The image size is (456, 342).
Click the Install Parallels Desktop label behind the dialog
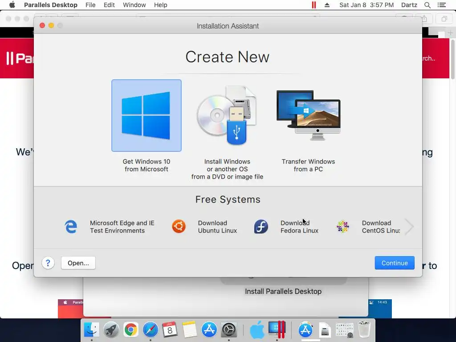(x=283, y=291)
